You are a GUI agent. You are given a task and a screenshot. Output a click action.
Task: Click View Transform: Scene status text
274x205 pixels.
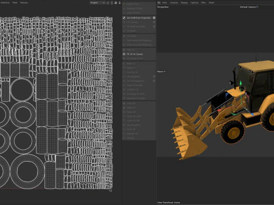[168, 202]
